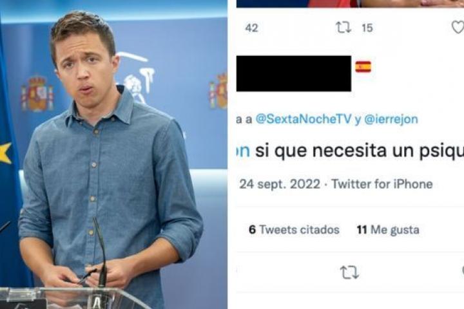Image resolution: width=464 pixels, height=309 pixels.
Task: Click the reply count 42
Action: tap(251, 28)
